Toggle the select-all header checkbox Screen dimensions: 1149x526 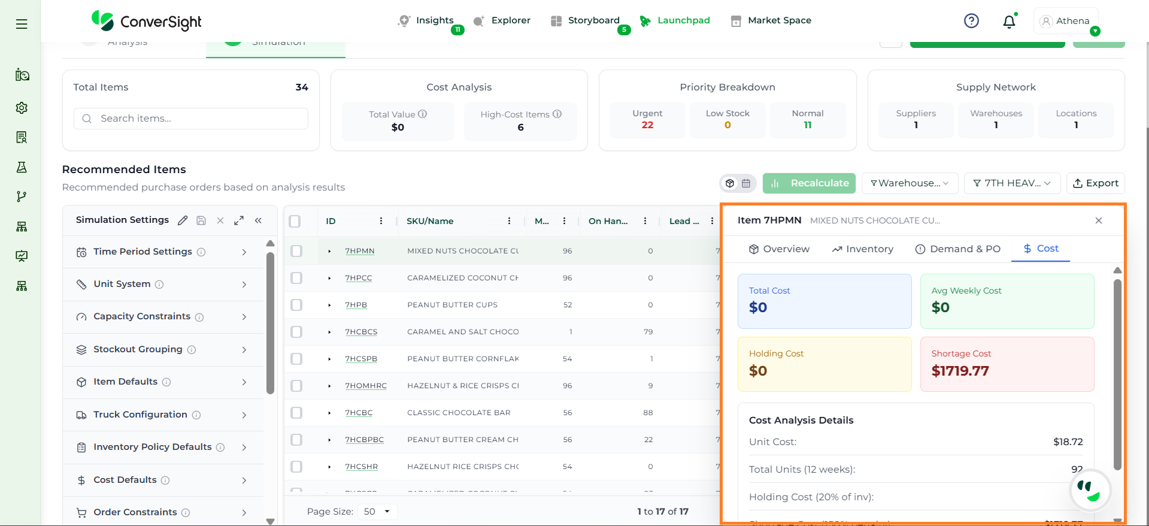click(x=295, y=221)
